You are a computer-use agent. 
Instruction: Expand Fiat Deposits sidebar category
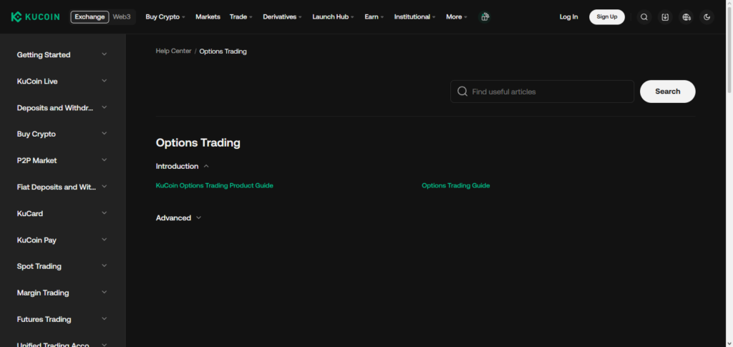(63, 187)
